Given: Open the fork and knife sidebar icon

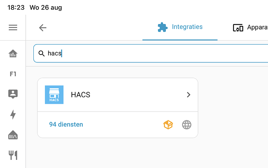Looking at the screenshot, I should coord(13,155).
